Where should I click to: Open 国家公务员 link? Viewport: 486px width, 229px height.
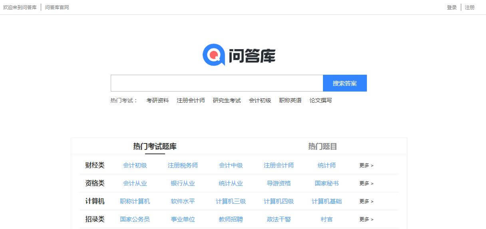tap(135, 219)
